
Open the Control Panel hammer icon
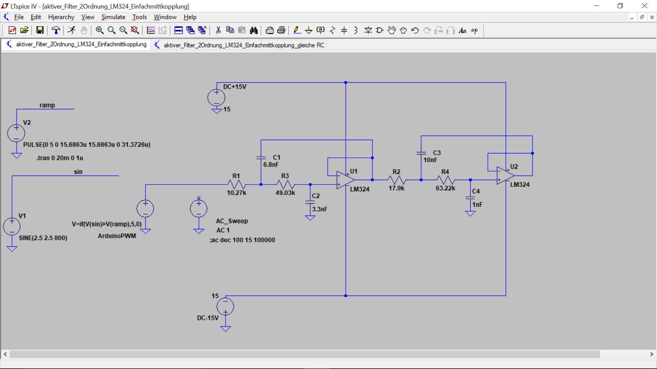point(56,30)
